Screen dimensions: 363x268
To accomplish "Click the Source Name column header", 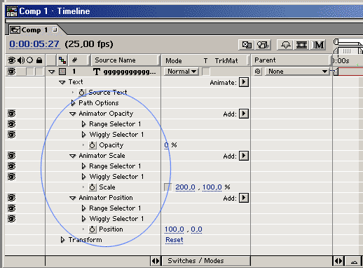I will pos(125,60).
